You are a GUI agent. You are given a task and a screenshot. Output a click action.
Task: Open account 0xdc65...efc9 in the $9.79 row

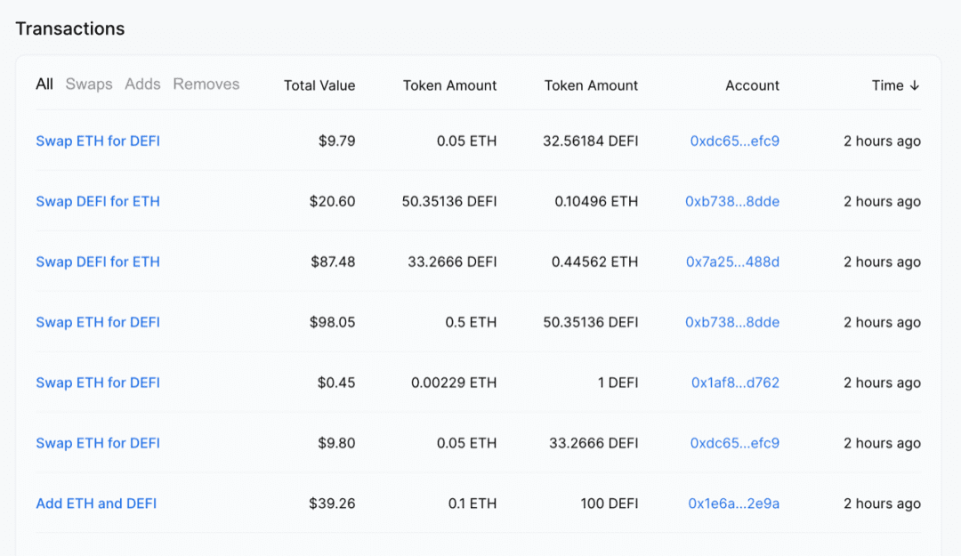734,141
